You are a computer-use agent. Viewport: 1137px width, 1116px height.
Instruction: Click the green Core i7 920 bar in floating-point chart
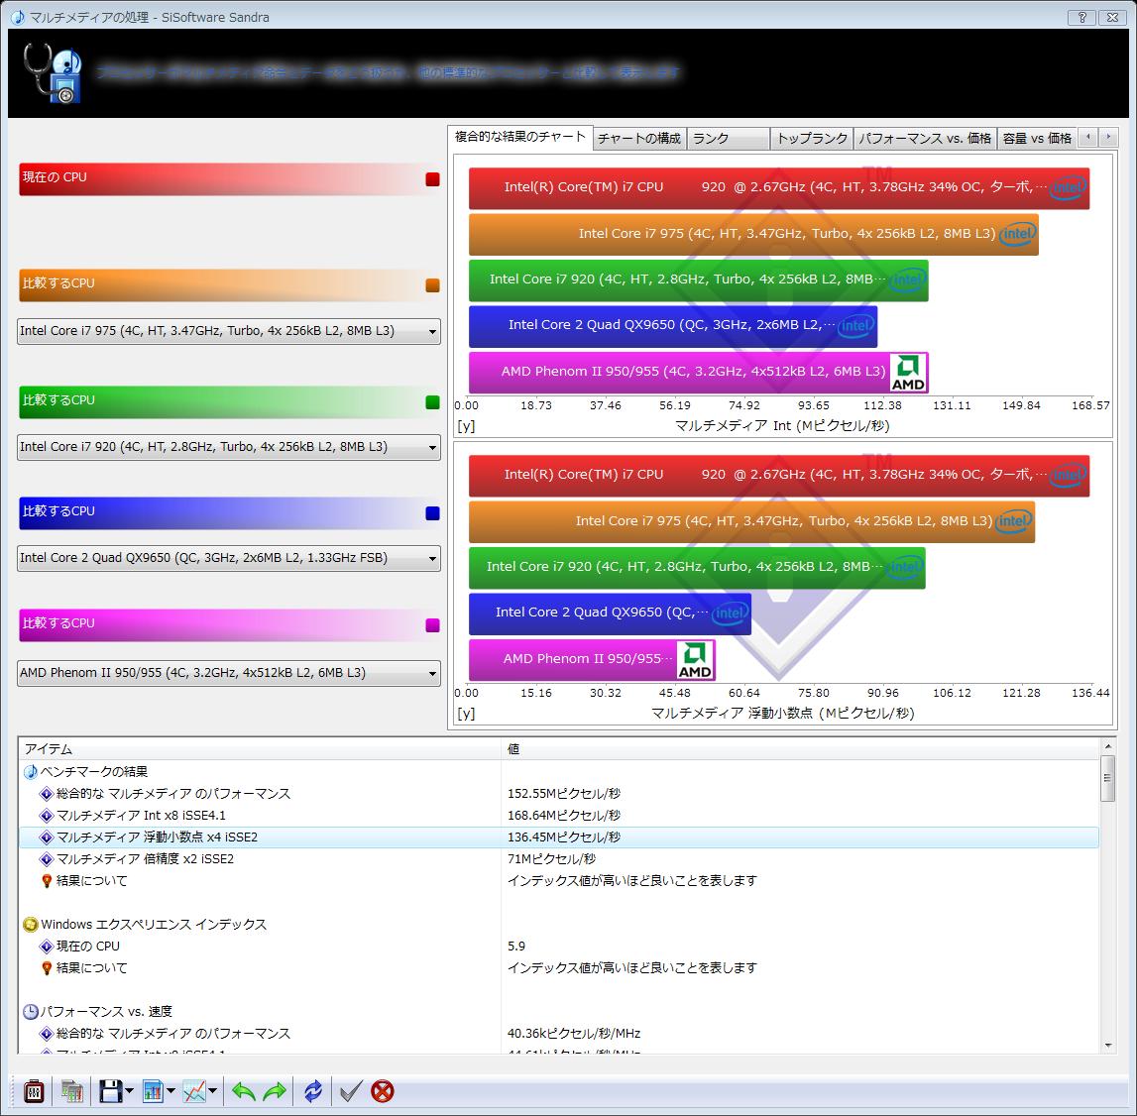click(x=697, y=567)
